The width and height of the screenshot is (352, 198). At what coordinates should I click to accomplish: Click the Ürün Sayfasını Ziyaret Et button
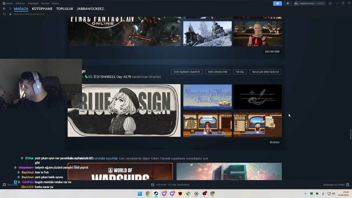pyautogui.click(x=187, y=72)
